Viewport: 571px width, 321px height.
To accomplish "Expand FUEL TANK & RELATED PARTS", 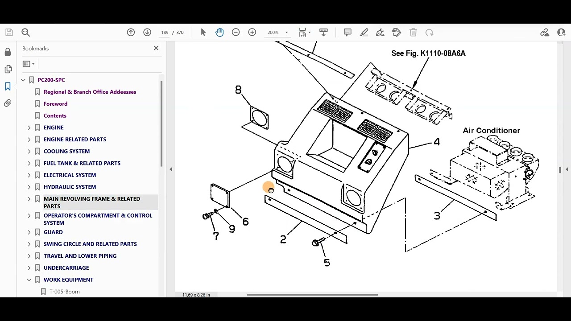I will [x=29, y=163].
